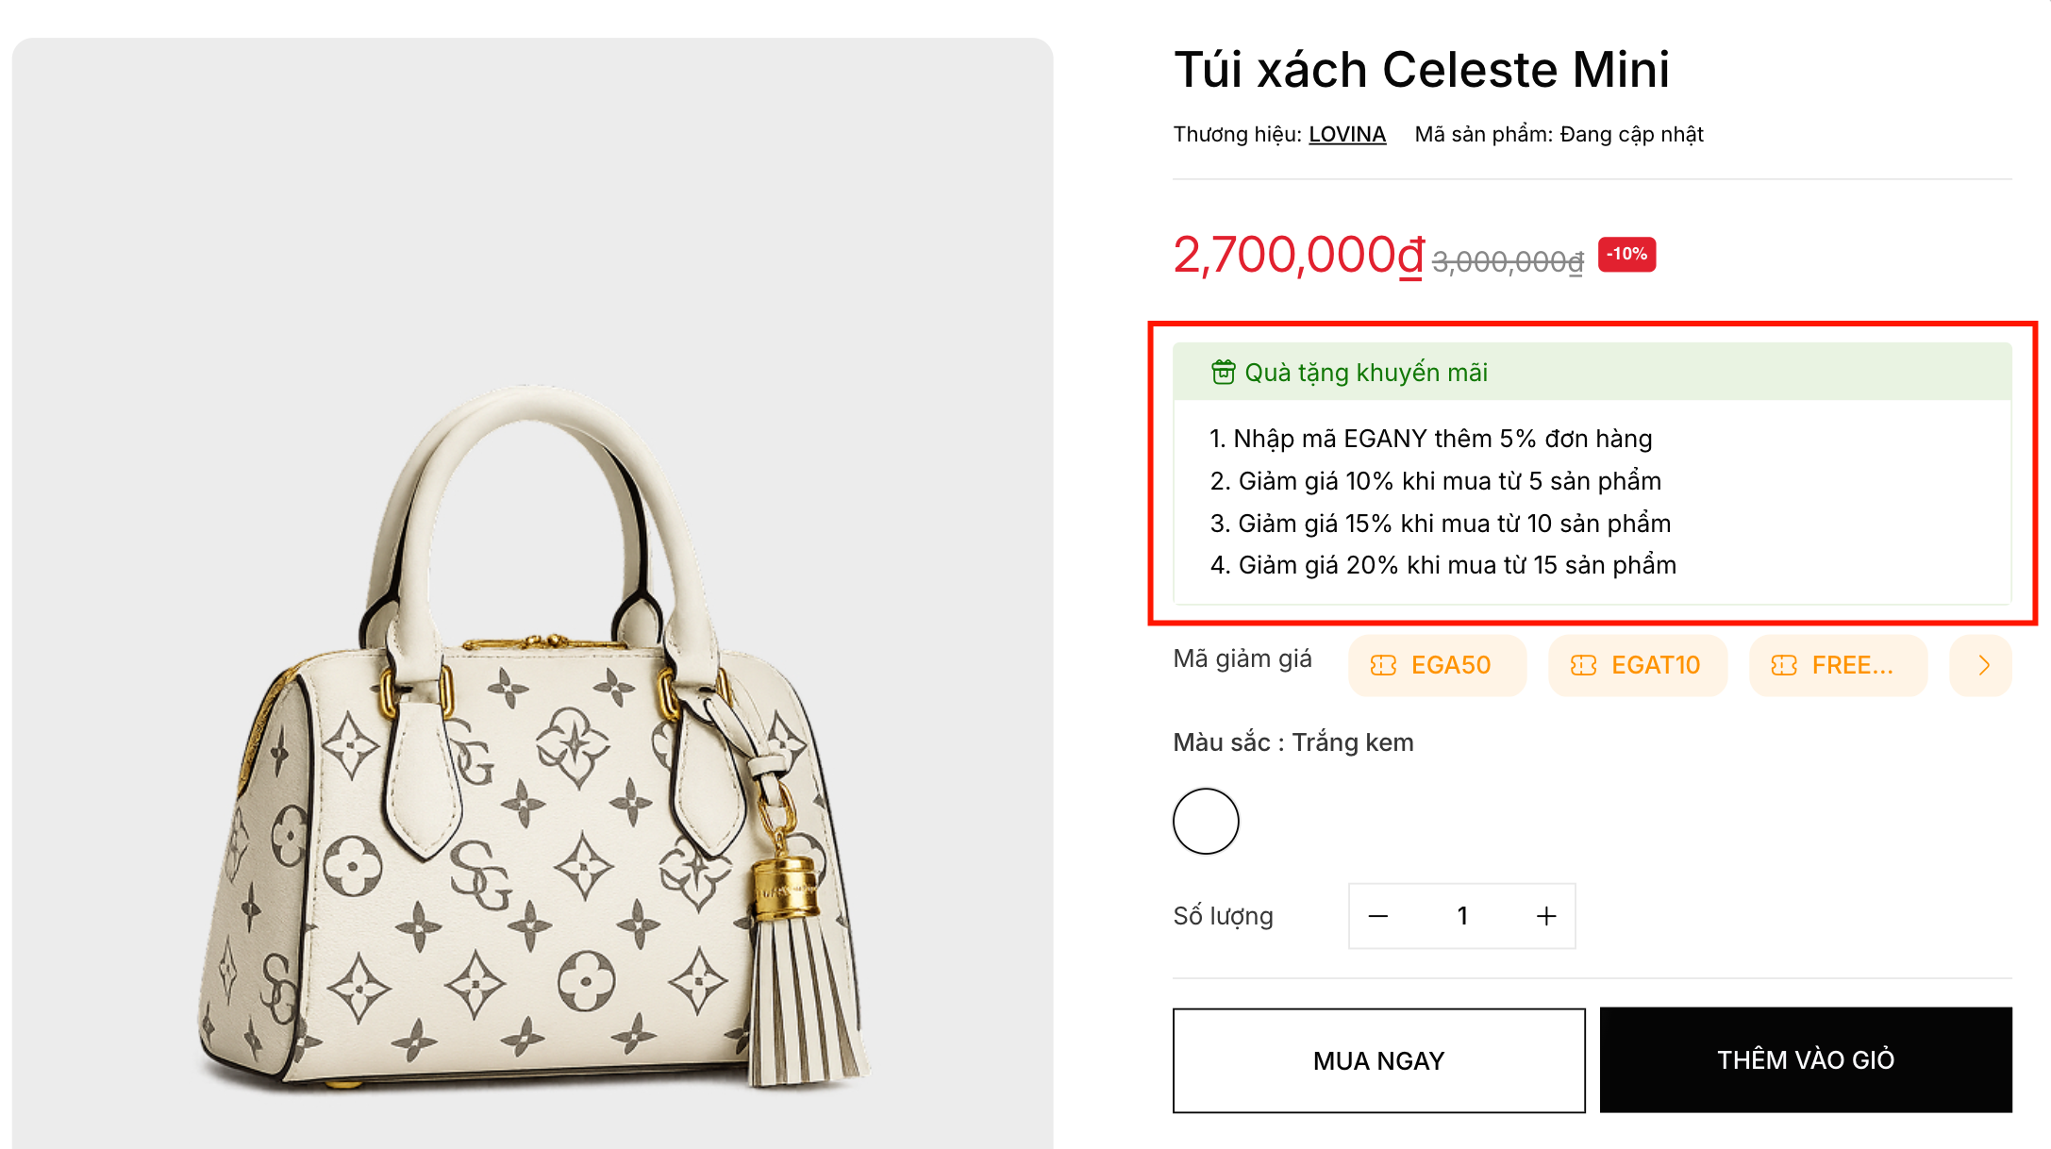
Task: Open the LOVINA brand link
Action: (1346, 135)
